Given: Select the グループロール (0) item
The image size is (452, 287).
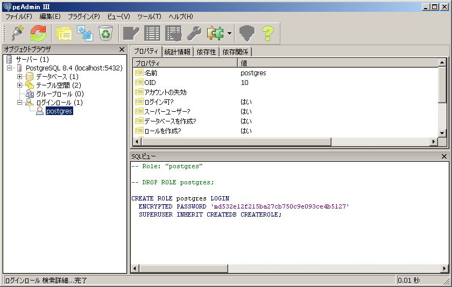Looking at the screenshot, I should click(x=60, y=94).
